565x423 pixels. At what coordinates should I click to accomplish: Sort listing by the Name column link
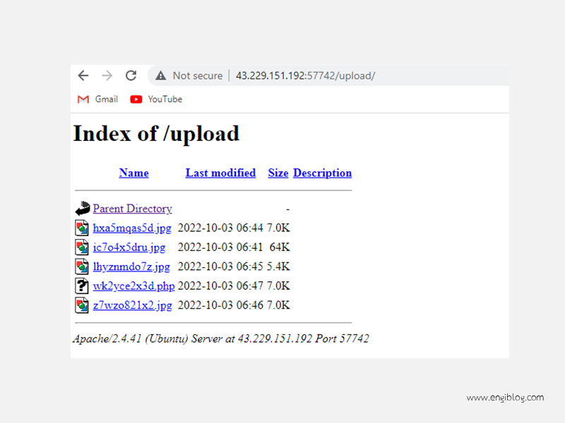tap(133, 173)
